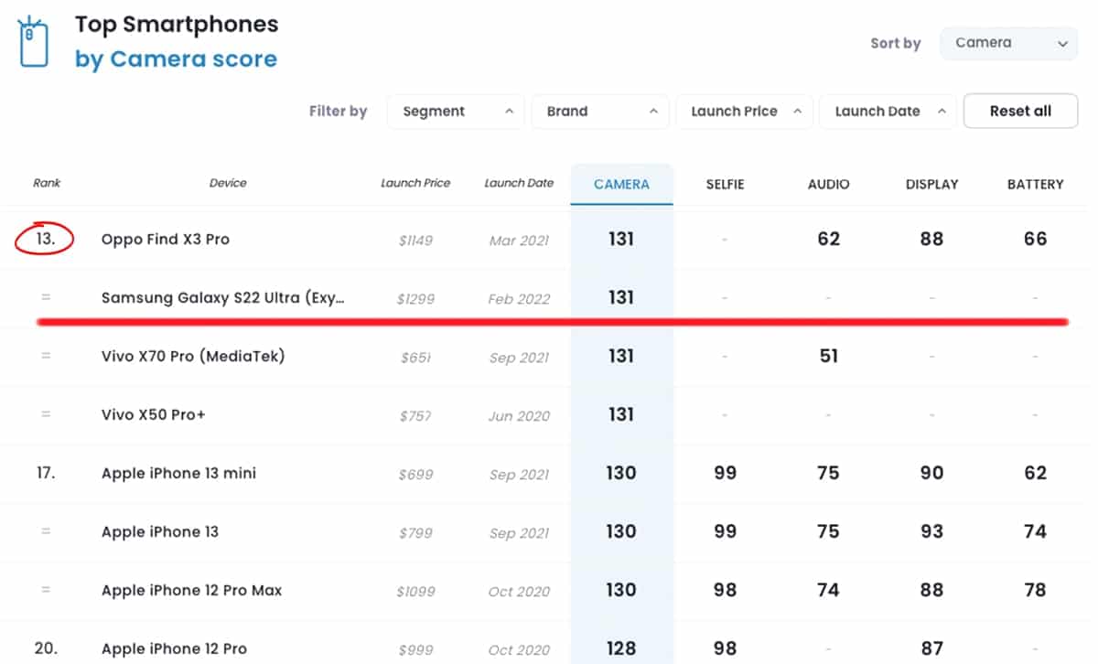Expand the Segment filter

coord(455,112)
